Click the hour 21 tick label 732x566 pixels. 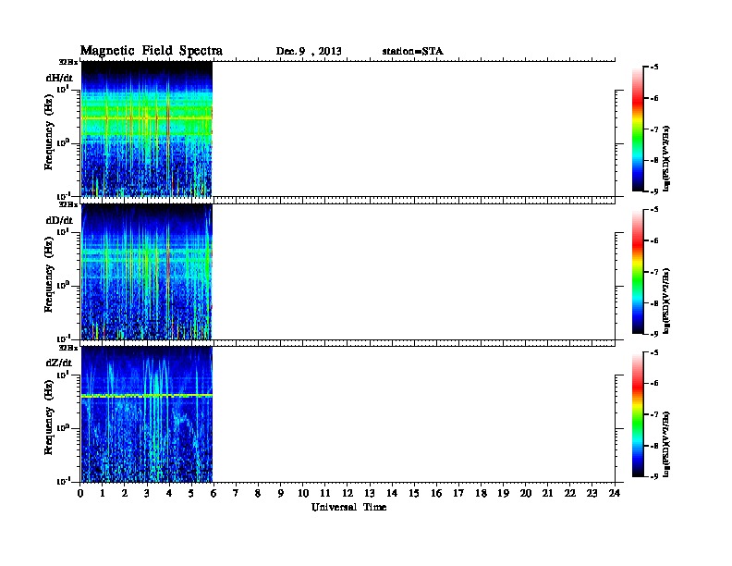tap(547, 494)
